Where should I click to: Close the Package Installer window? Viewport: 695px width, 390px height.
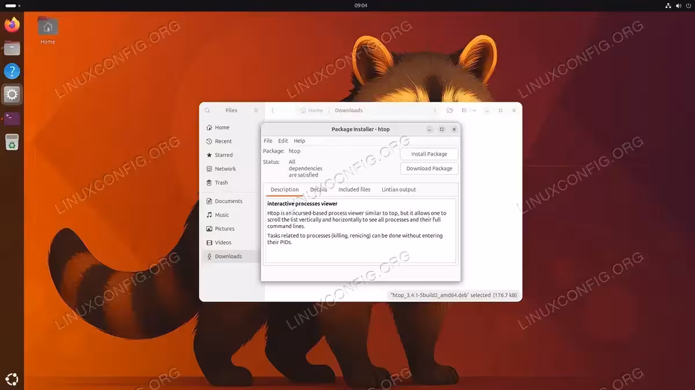(x=454, y=130)
